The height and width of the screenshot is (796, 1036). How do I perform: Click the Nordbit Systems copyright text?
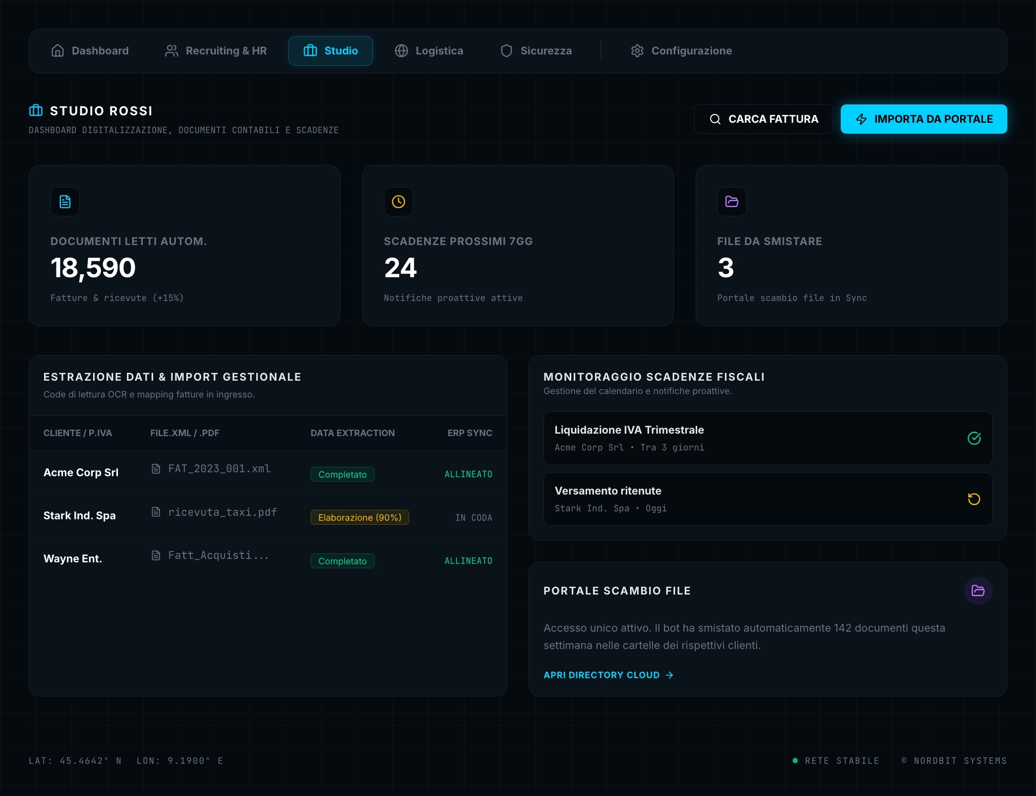954,760
